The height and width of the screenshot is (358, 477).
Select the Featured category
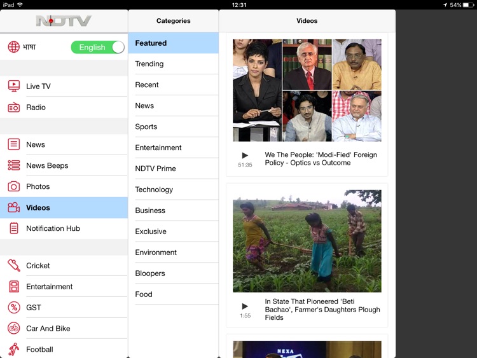[x=174, y=43]
